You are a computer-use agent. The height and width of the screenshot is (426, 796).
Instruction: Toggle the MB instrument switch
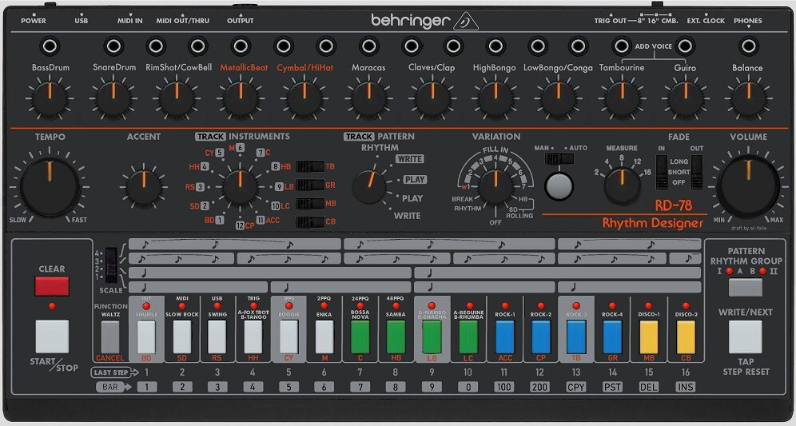310,203
